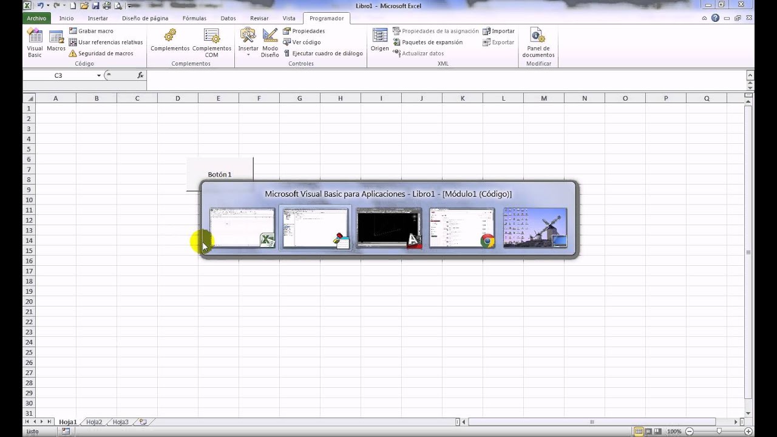777x437 pixels.
Task: Click the Undo icon
Action: 40,5
